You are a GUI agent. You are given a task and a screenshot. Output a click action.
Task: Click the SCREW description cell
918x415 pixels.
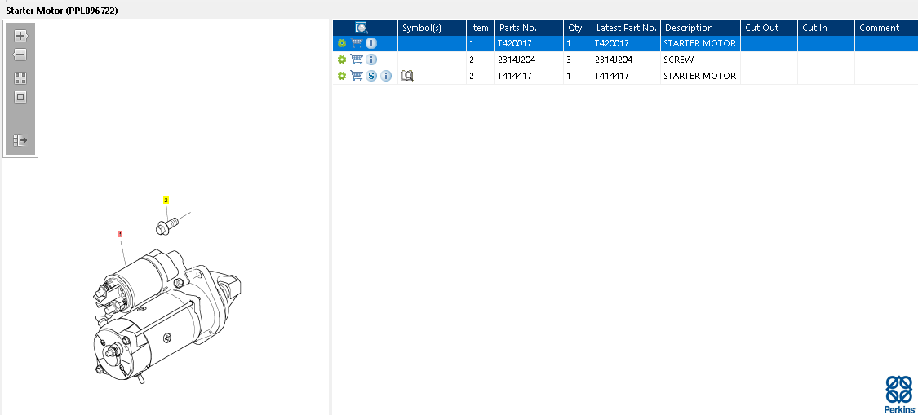(700, 60)
